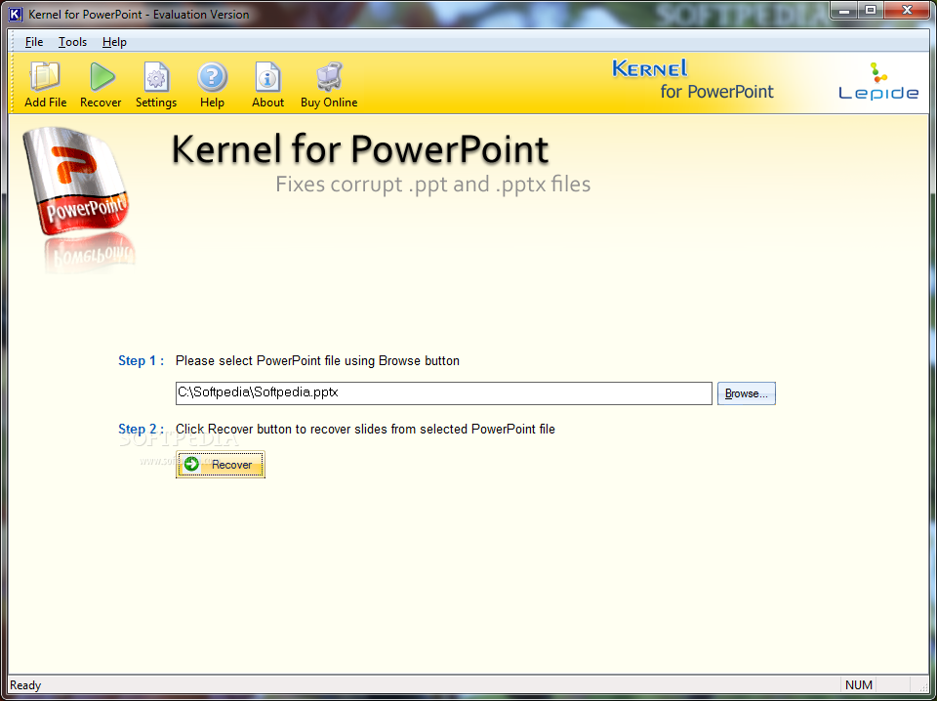
Task: Click the Lepide logo
Action: (x=877, y=81)
